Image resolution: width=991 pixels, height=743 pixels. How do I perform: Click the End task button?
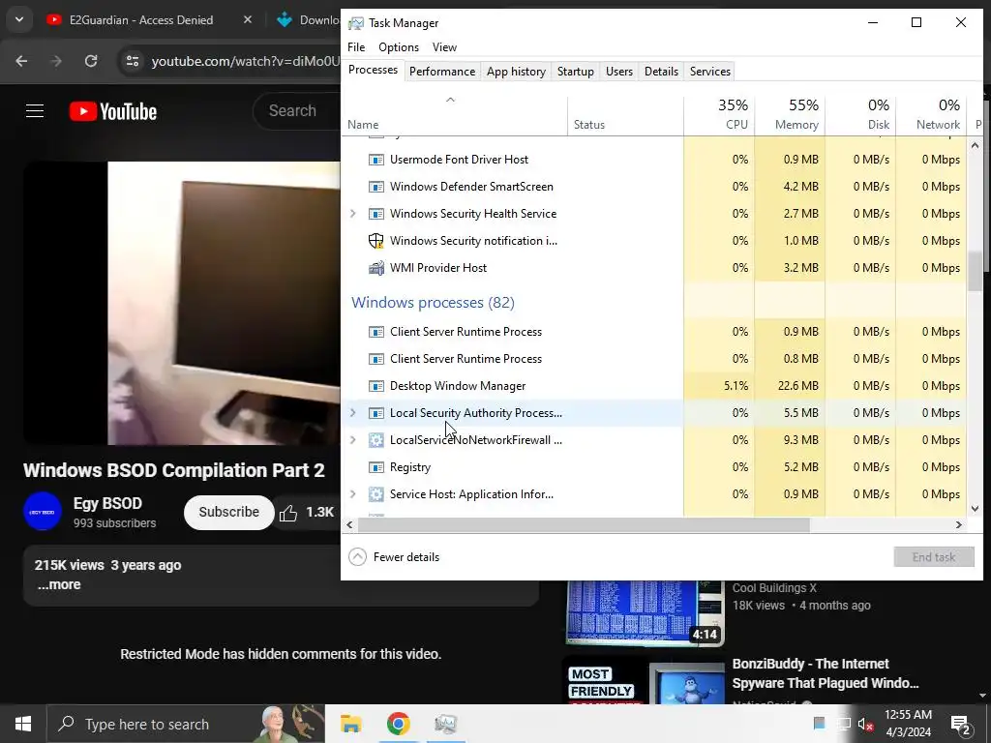click(934, 556)
